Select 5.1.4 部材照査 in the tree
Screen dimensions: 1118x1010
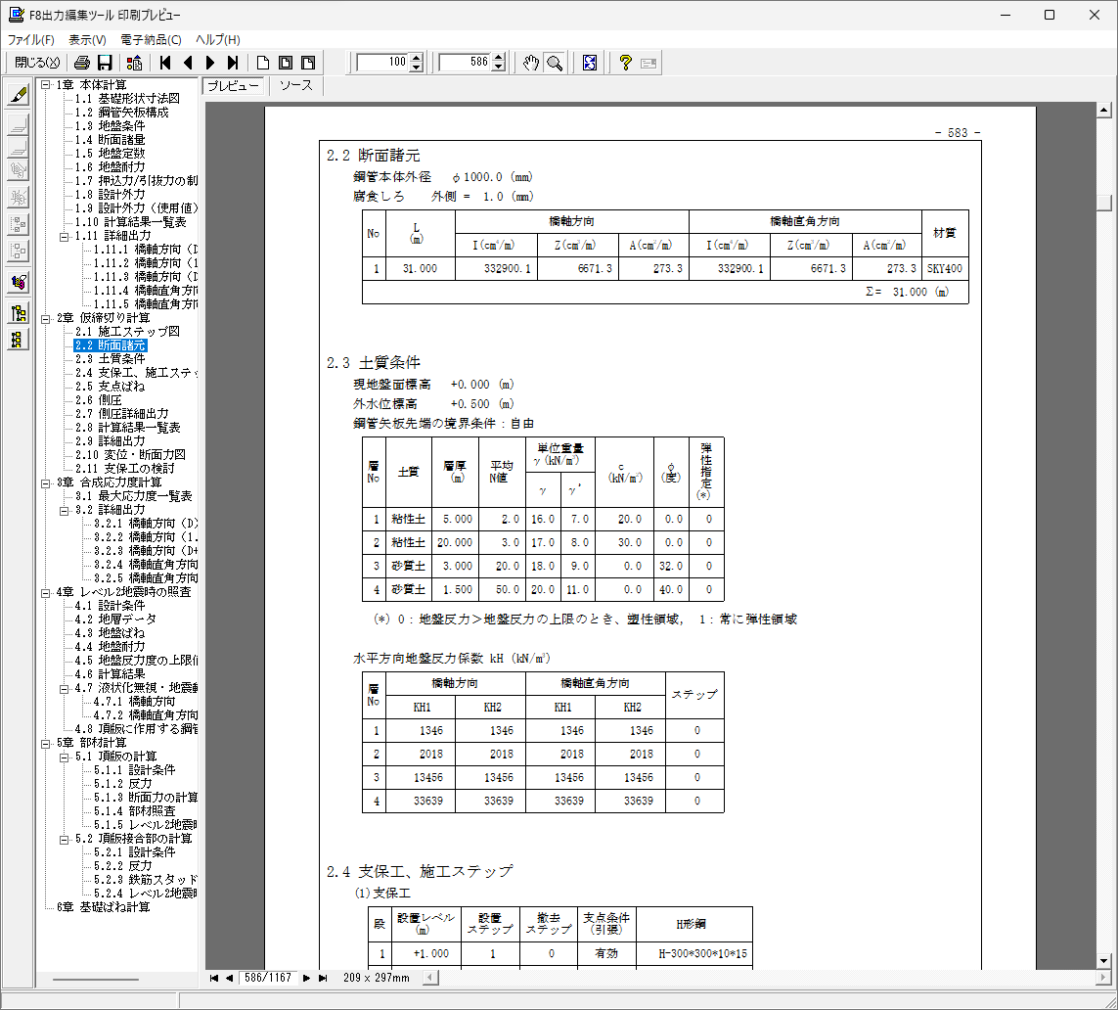click(135, 811)
